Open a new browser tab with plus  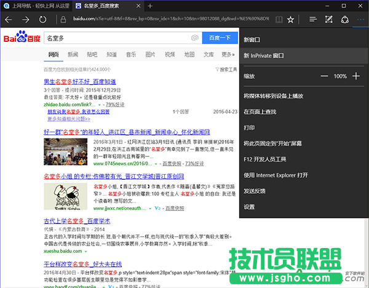coord(150,6)
